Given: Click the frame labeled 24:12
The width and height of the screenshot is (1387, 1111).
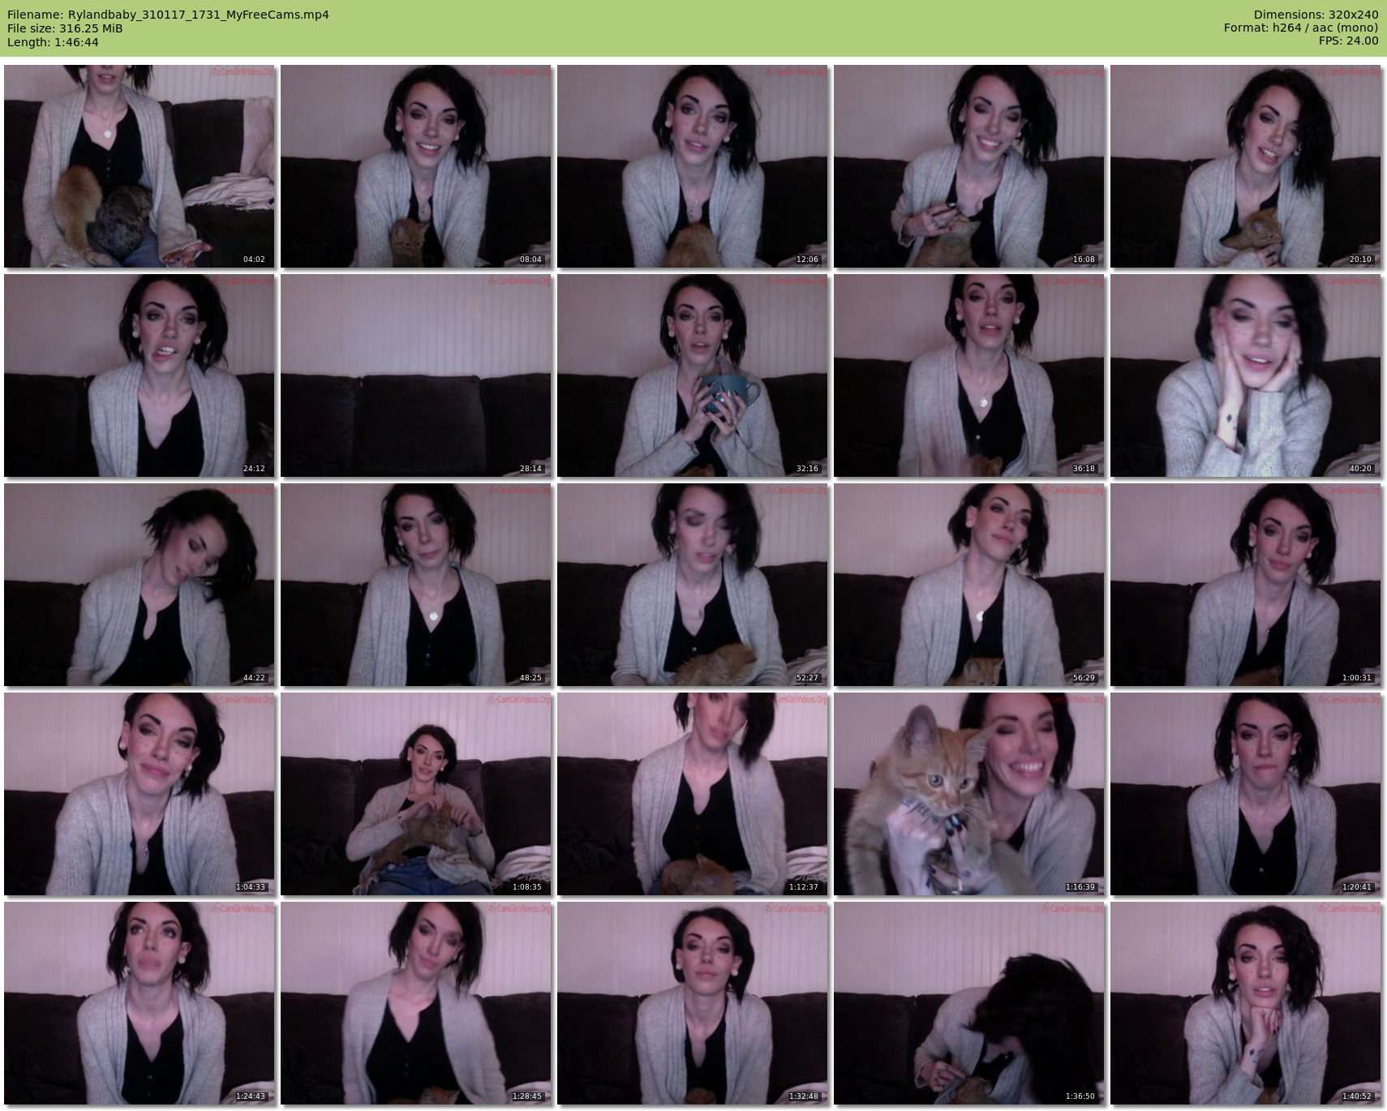Looking at the screenshot, I should pyautogui.click(x=140, y=375).
